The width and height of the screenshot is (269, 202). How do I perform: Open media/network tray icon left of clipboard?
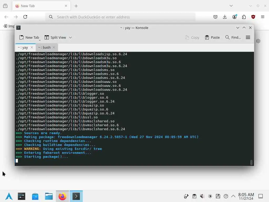coord(186,196)
